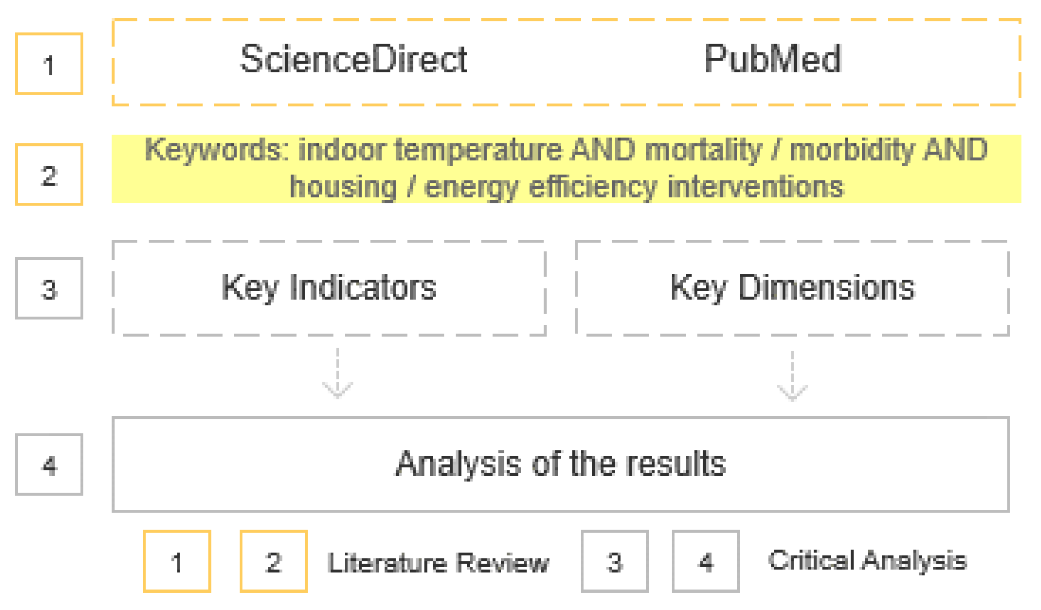The height and width of the screenshot is (610, 1041).
Task: Click 'energy efficiency interventions' keyword text
Action: coord(634,187)
